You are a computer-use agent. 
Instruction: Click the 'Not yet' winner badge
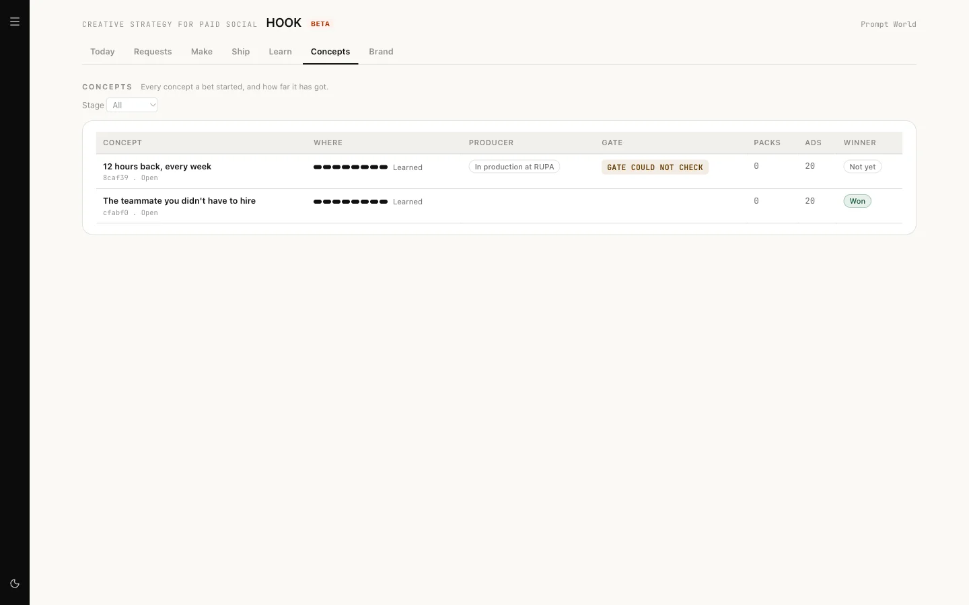863,167
